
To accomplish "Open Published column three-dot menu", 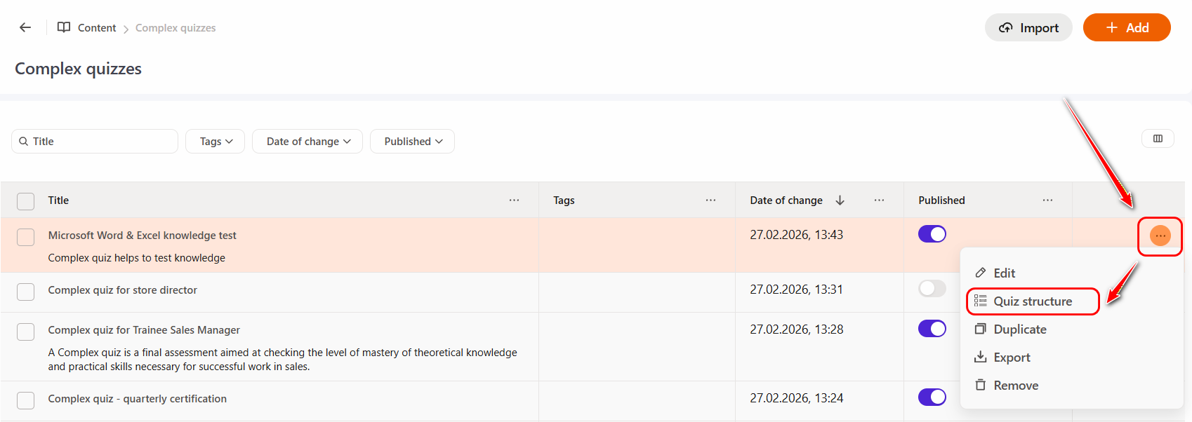I will [1047, 200].
